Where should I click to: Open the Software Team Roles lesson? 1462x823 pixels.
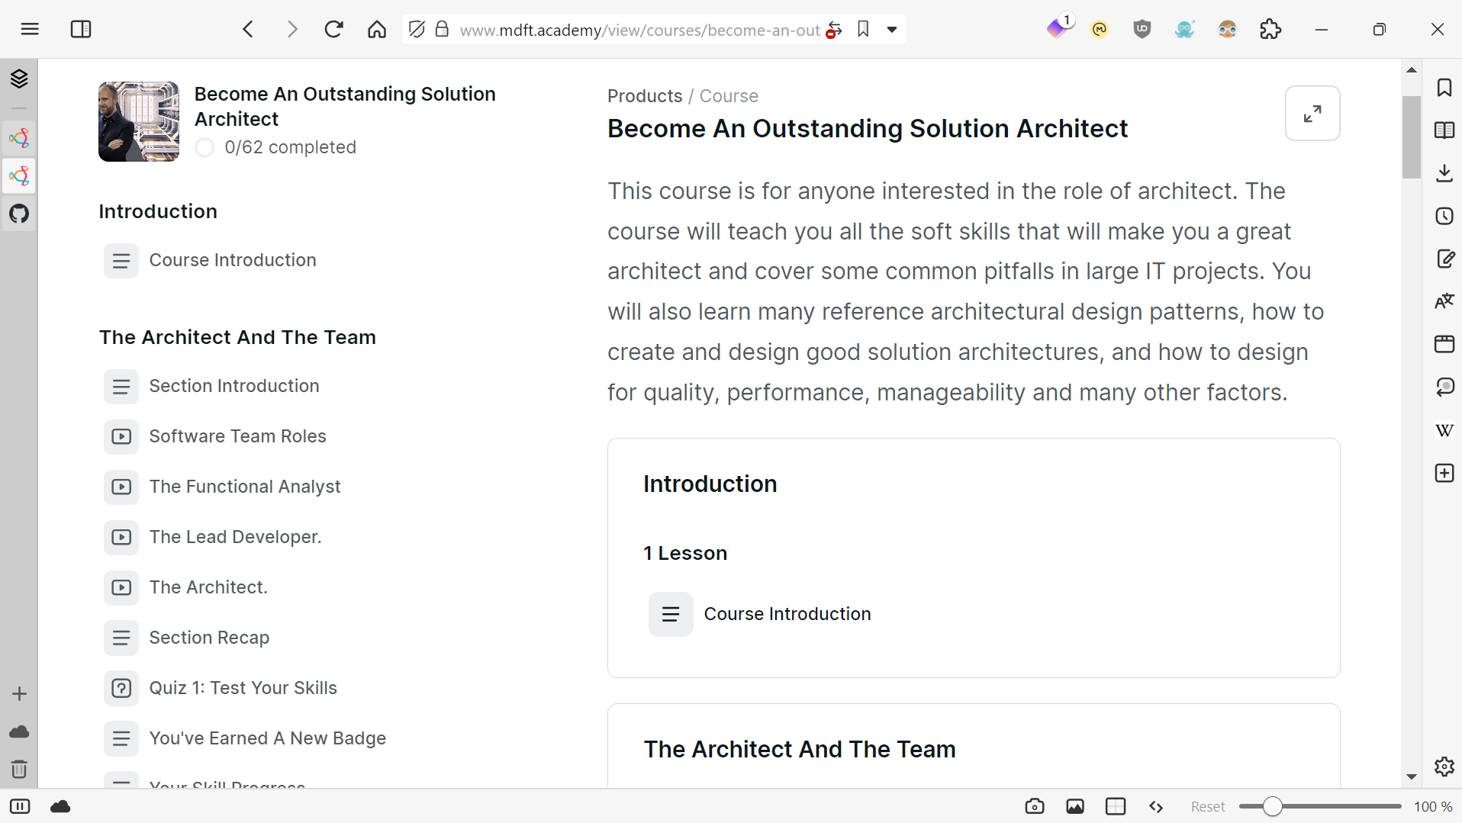click(237, 436)
